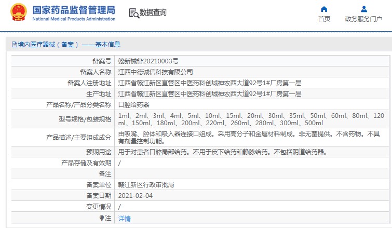This screenshot has height=228, width=392.
Task: Select value 赣新械备20210003号
Action: tap(148, 61)
